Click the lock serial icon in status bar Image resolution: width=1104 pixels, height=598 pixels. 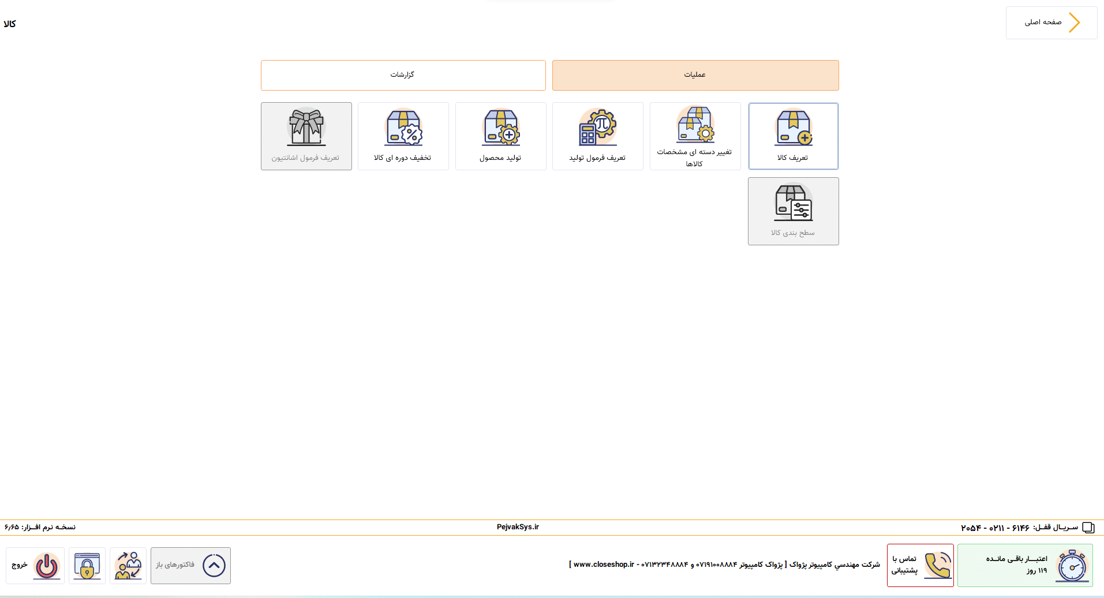pyautogui.click(x=1088, y=527)
